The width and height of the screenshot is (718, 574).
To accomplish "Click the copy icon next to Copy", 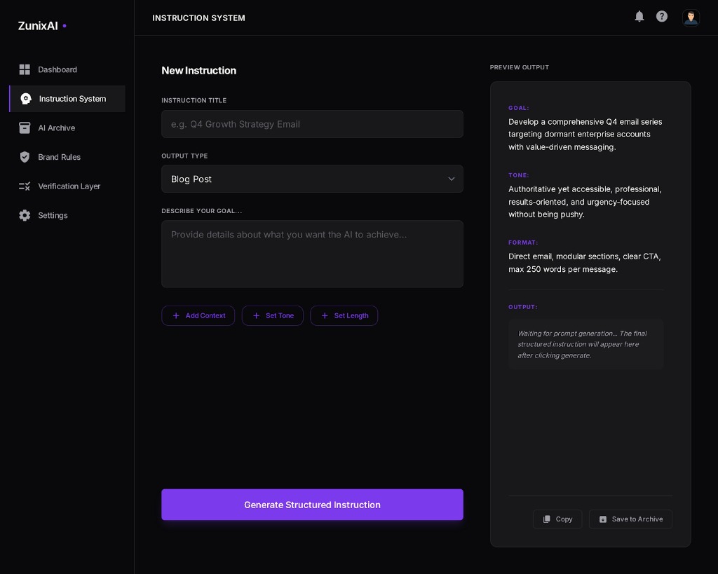I will click(547, 519).
